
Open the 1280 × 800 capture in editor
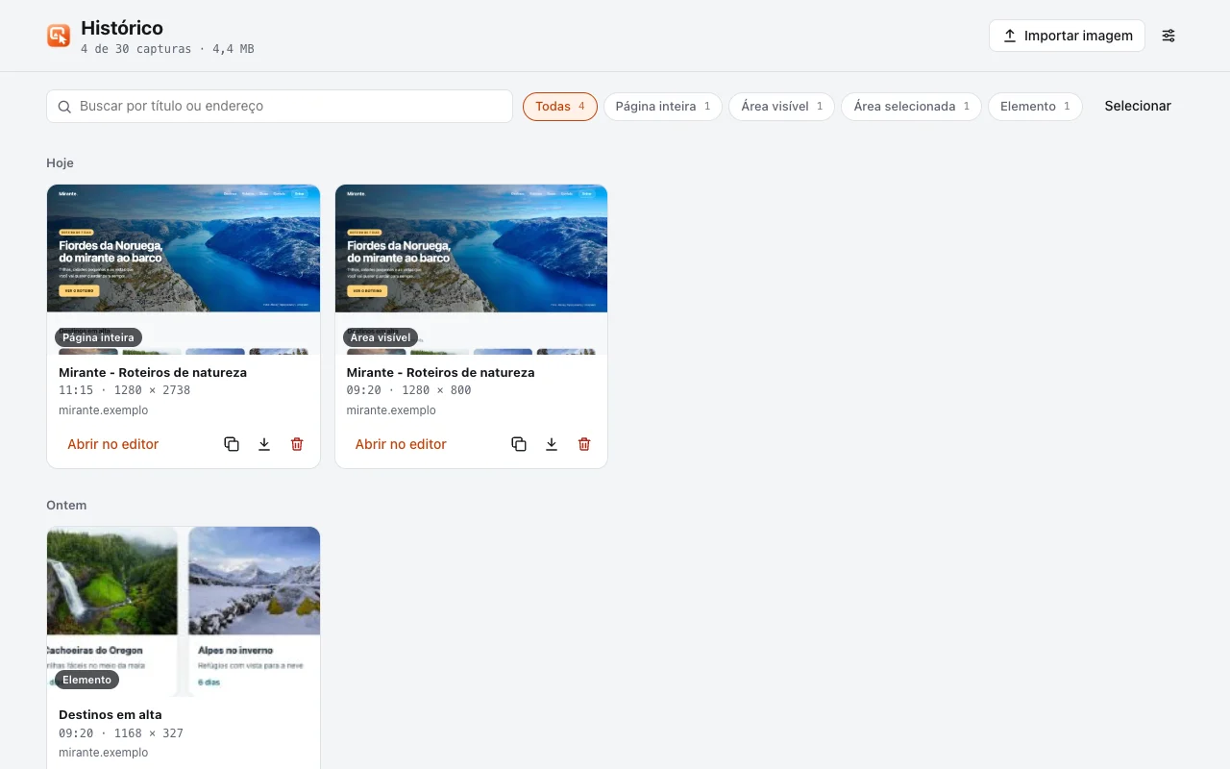tap(401, 444)
